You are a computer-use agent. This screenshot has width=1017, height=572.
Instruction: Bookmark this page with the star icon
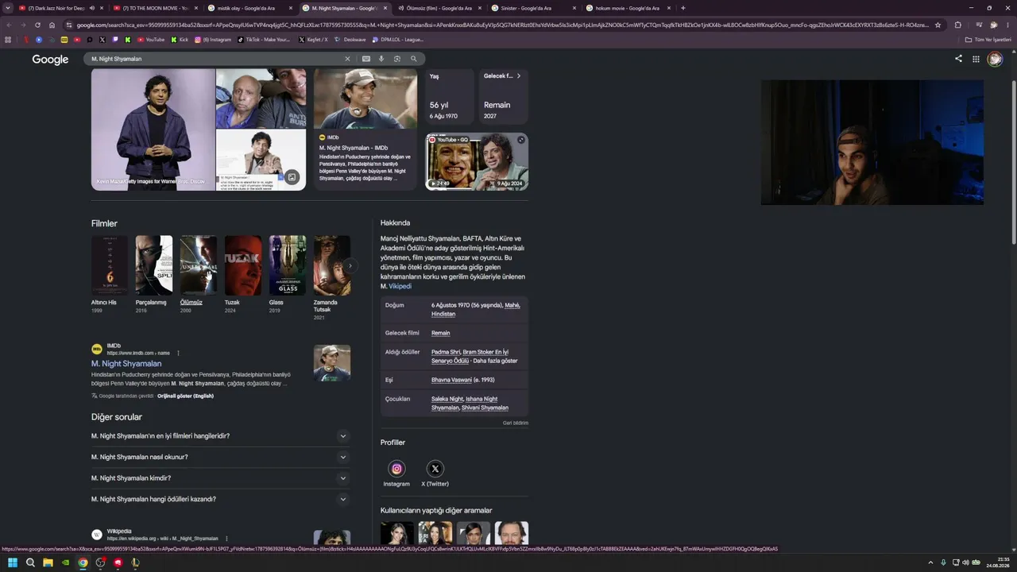938,25
